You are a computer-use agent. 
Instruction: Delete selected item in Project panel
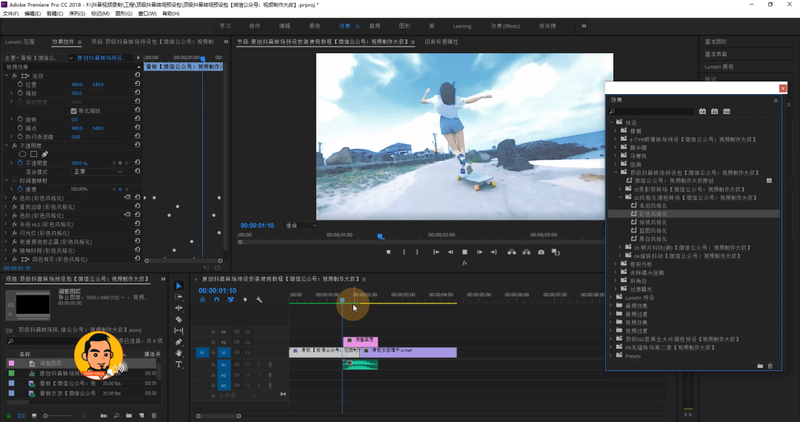154,416
